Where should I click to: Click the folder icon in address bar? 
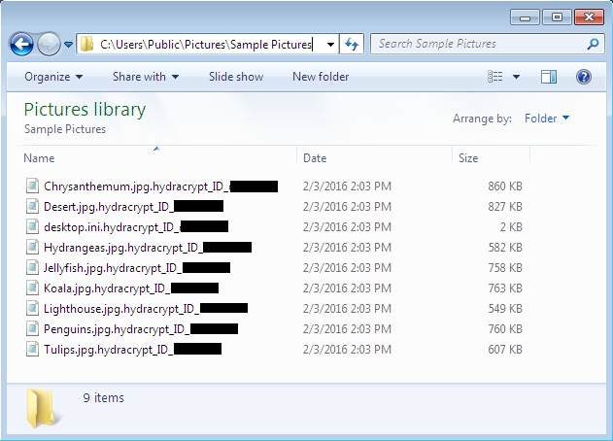[86, 44]
